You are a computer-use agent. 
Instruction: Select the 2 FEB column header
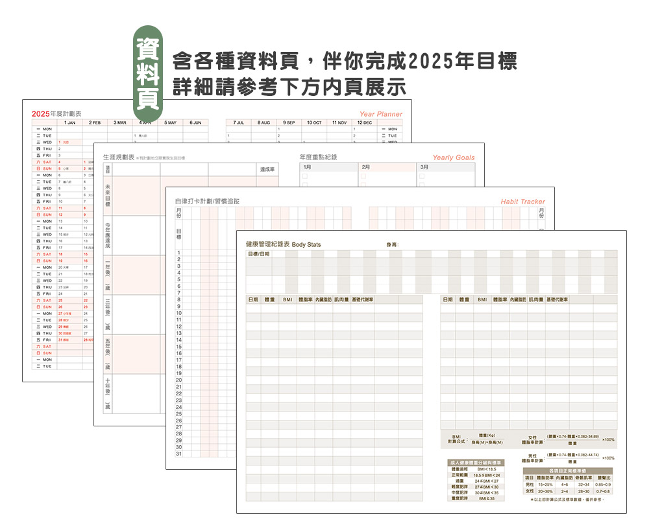point(95,122)
